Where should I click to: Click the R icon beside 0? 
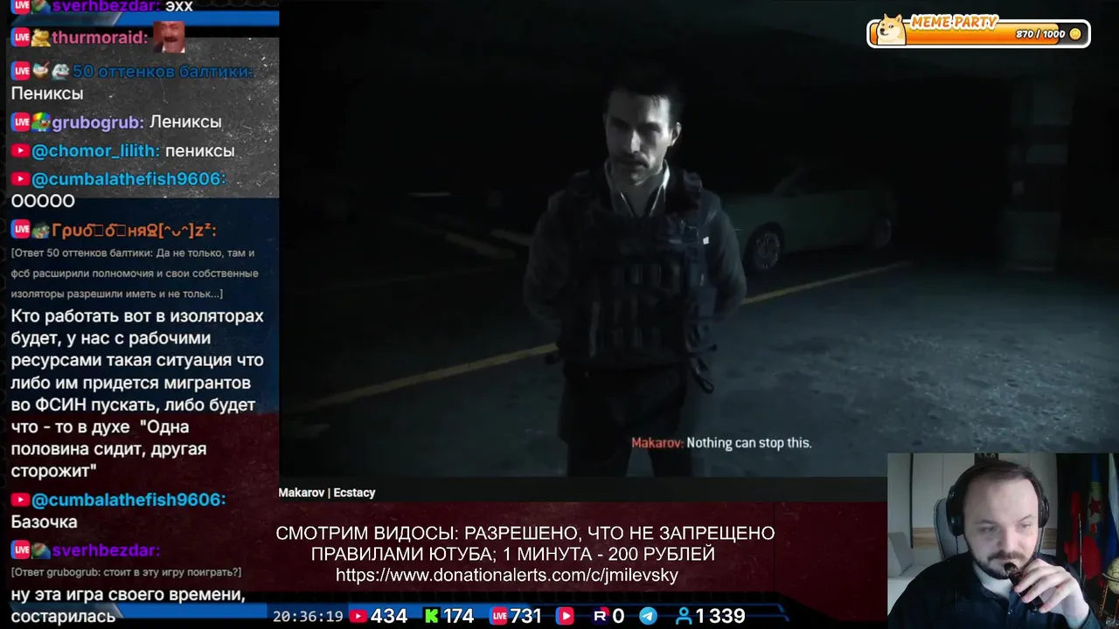600,616
